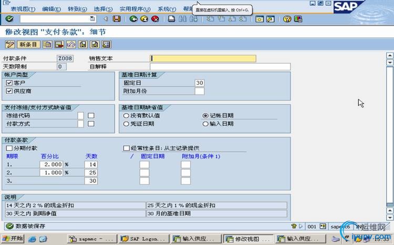This screenshot has width=394, height=245.
Task: Toggle the checkbox beside 冻结代码
Action: coord(91,116)
